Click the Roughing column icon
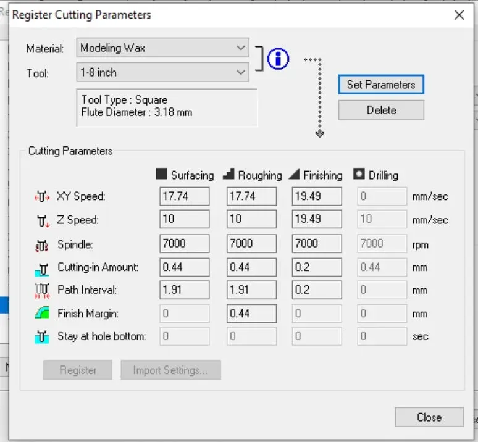 [229, 174]
